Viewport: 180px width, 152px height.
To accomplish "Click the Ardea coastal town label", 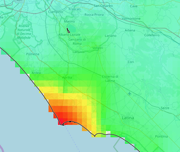I will pos(36,73).
